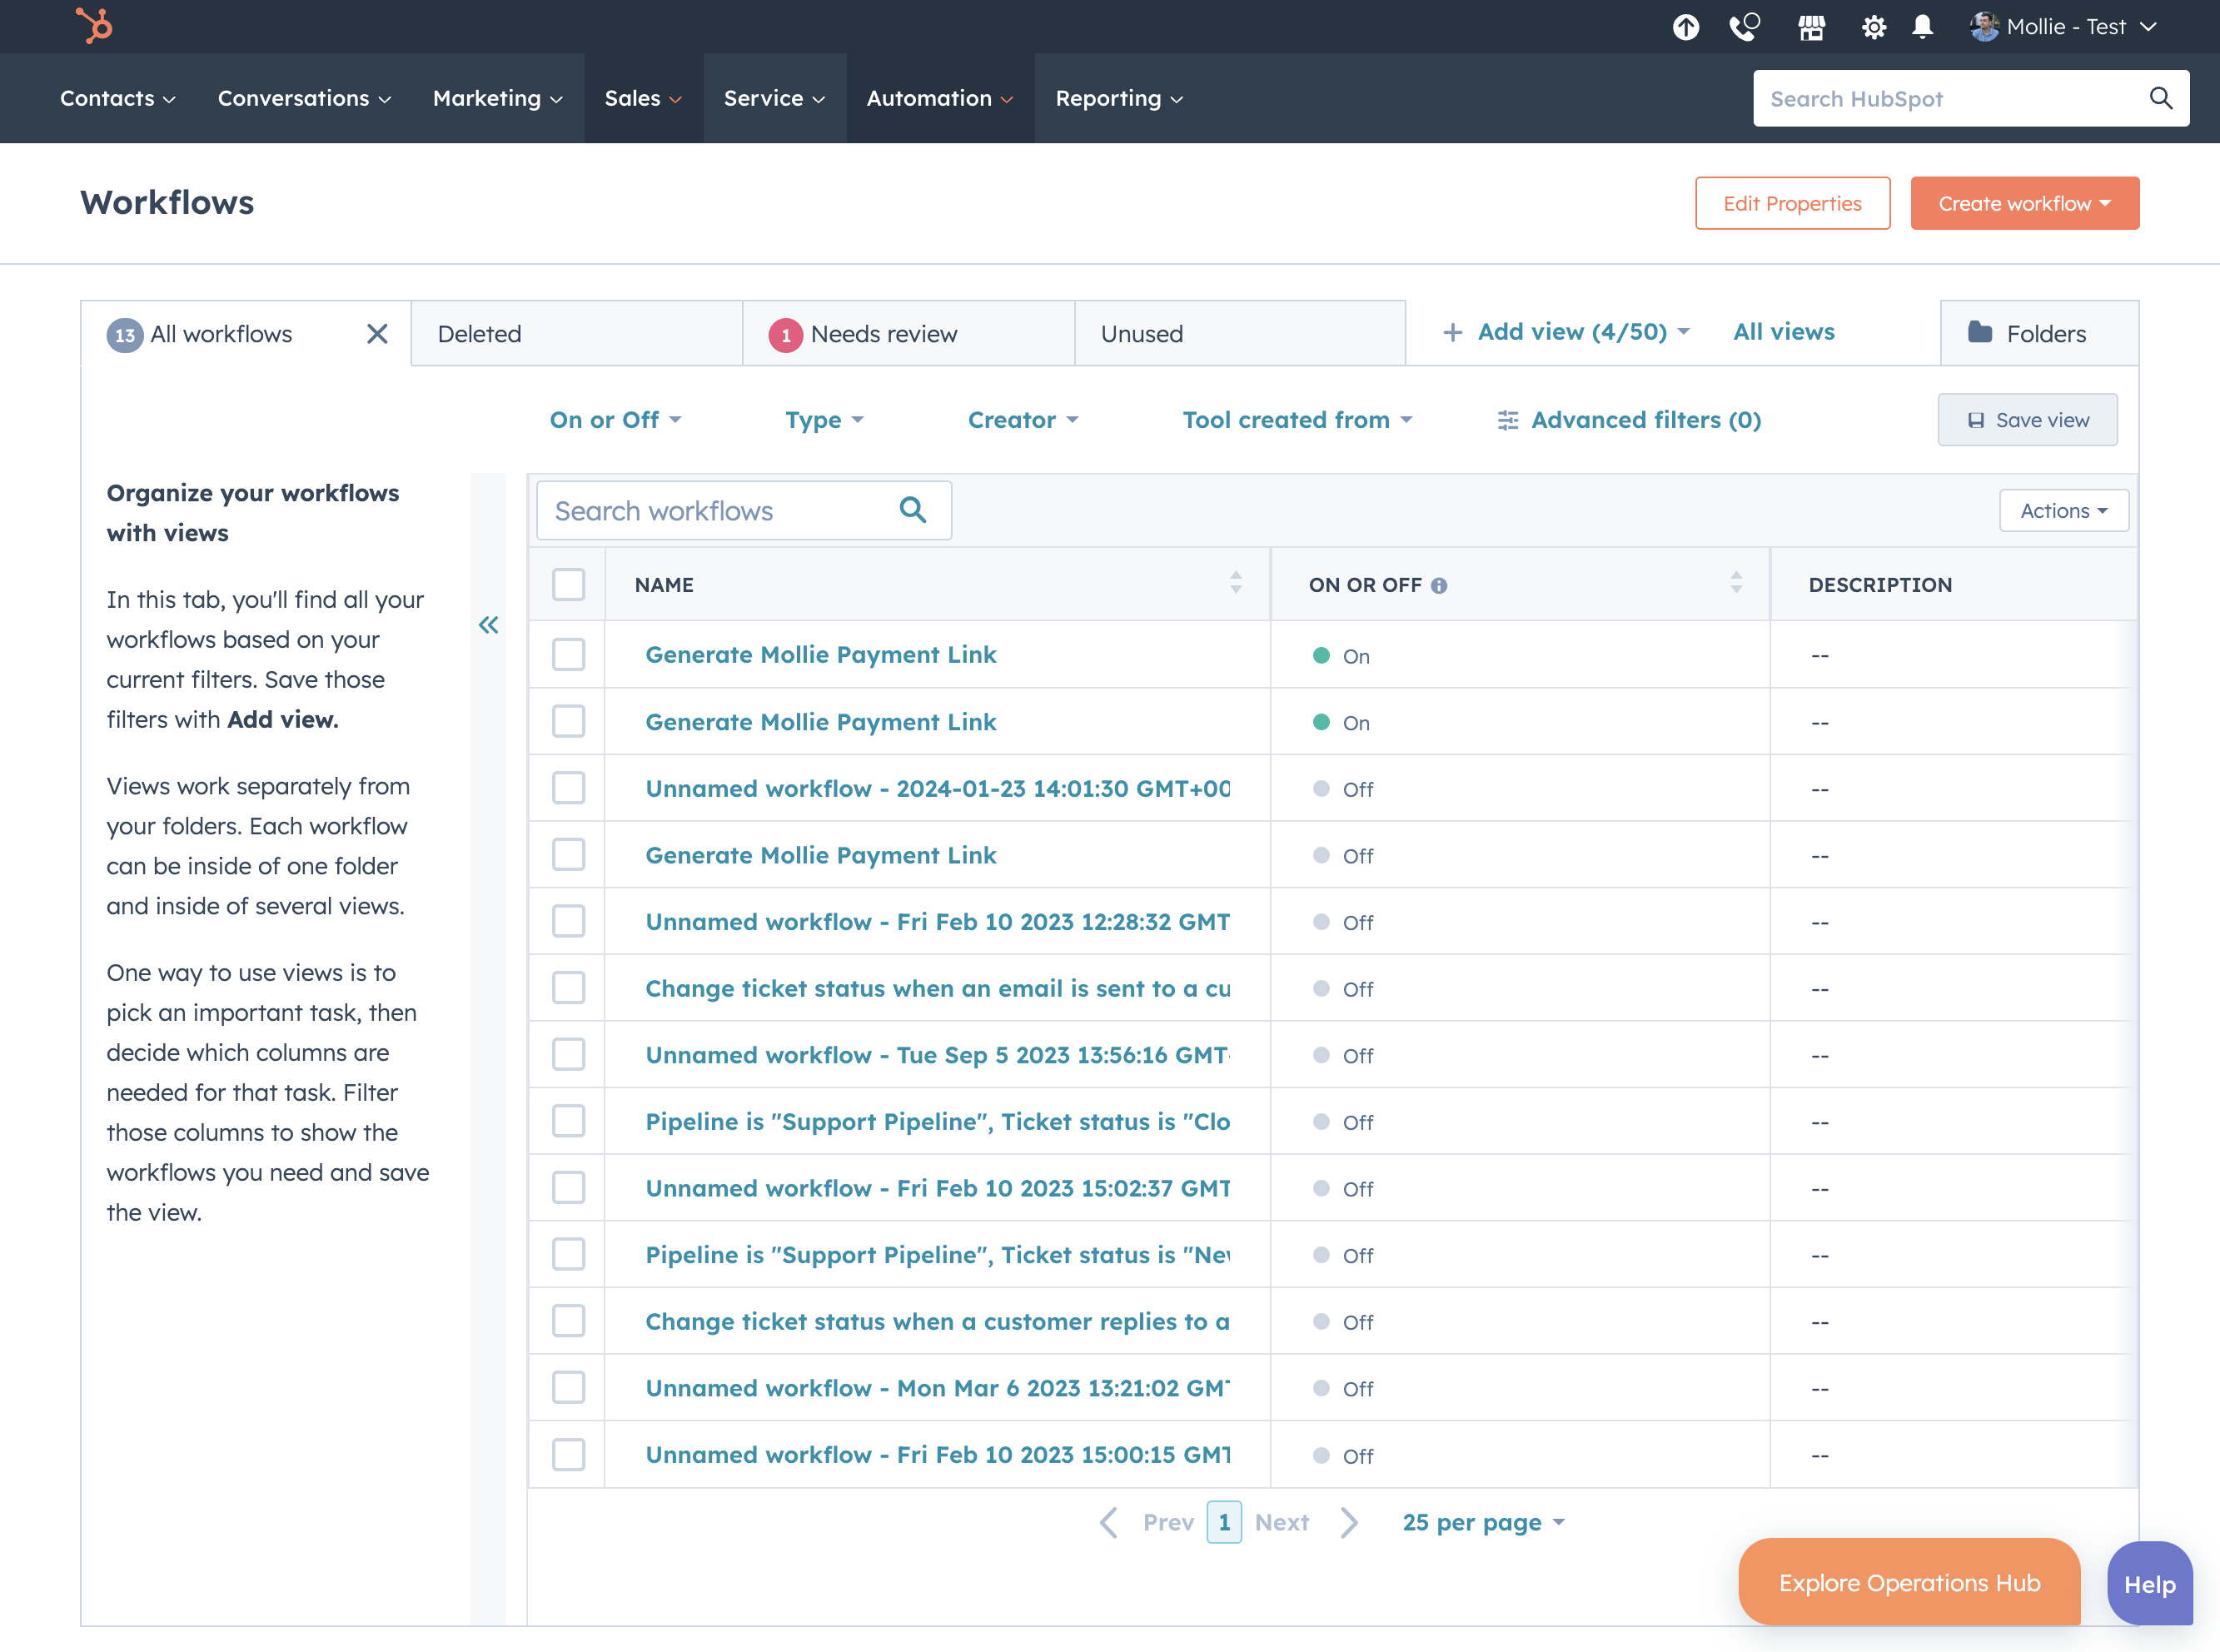Click the HubSpot sprocket logo

tap(95, 25)
